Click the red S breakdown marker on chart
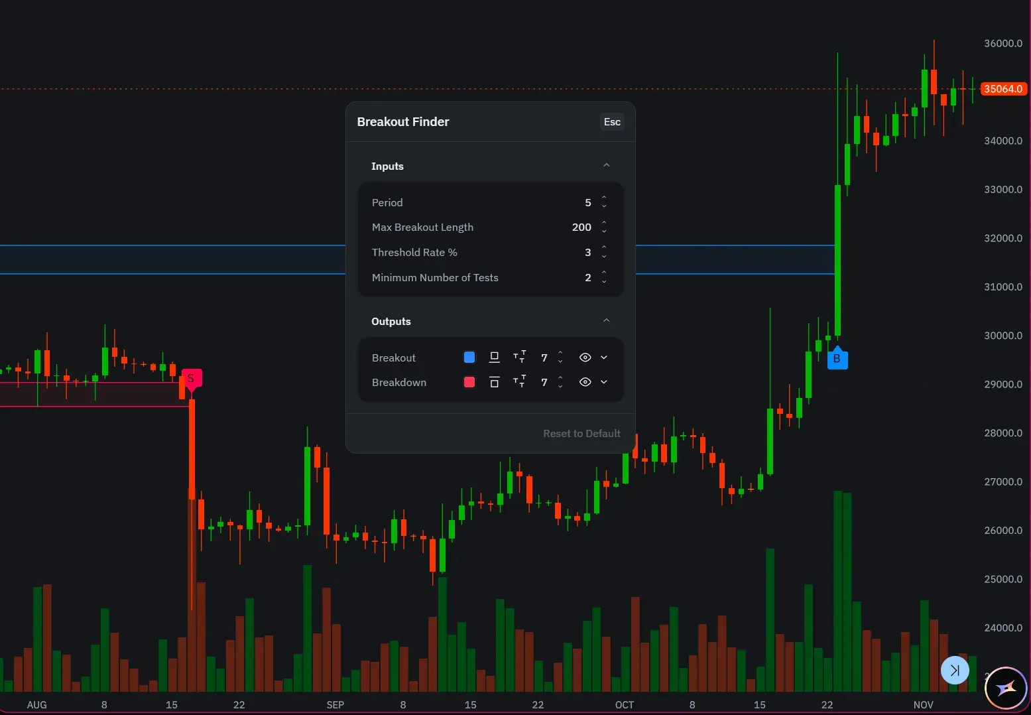This screenshot has width=1031, height=715. 192,379
